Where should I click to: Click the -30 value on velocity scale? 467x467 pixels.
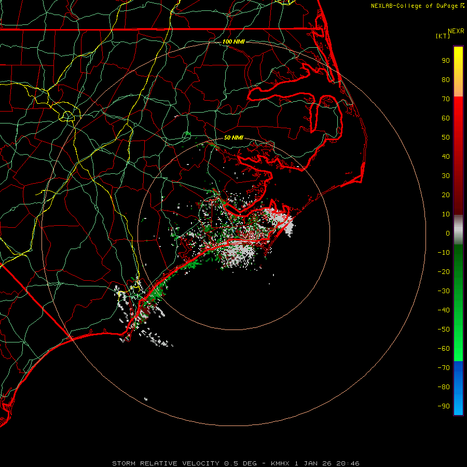(444, 291)
